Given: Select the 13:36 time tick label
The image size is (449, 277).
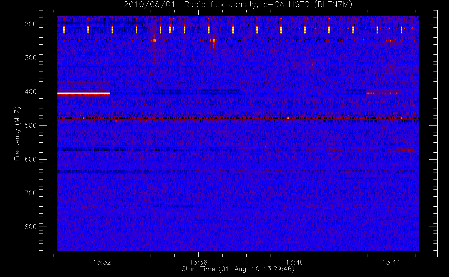Looking at the screenshot, I should [198, 262].
